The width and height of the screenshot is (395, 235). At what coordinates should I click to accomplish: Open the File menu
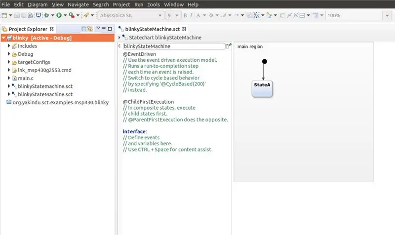point(5,4)
